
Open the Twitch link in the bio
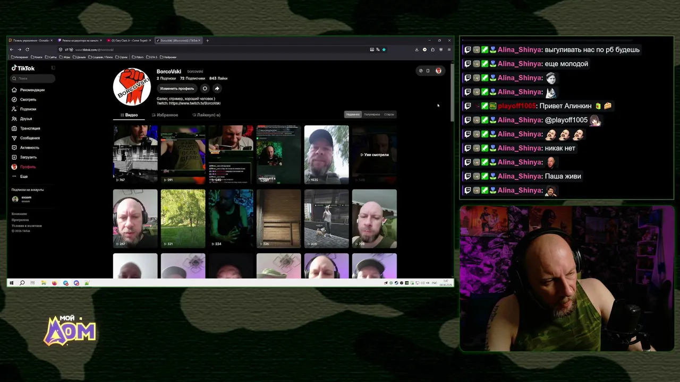pyautogui.click(x=194, y=103)
